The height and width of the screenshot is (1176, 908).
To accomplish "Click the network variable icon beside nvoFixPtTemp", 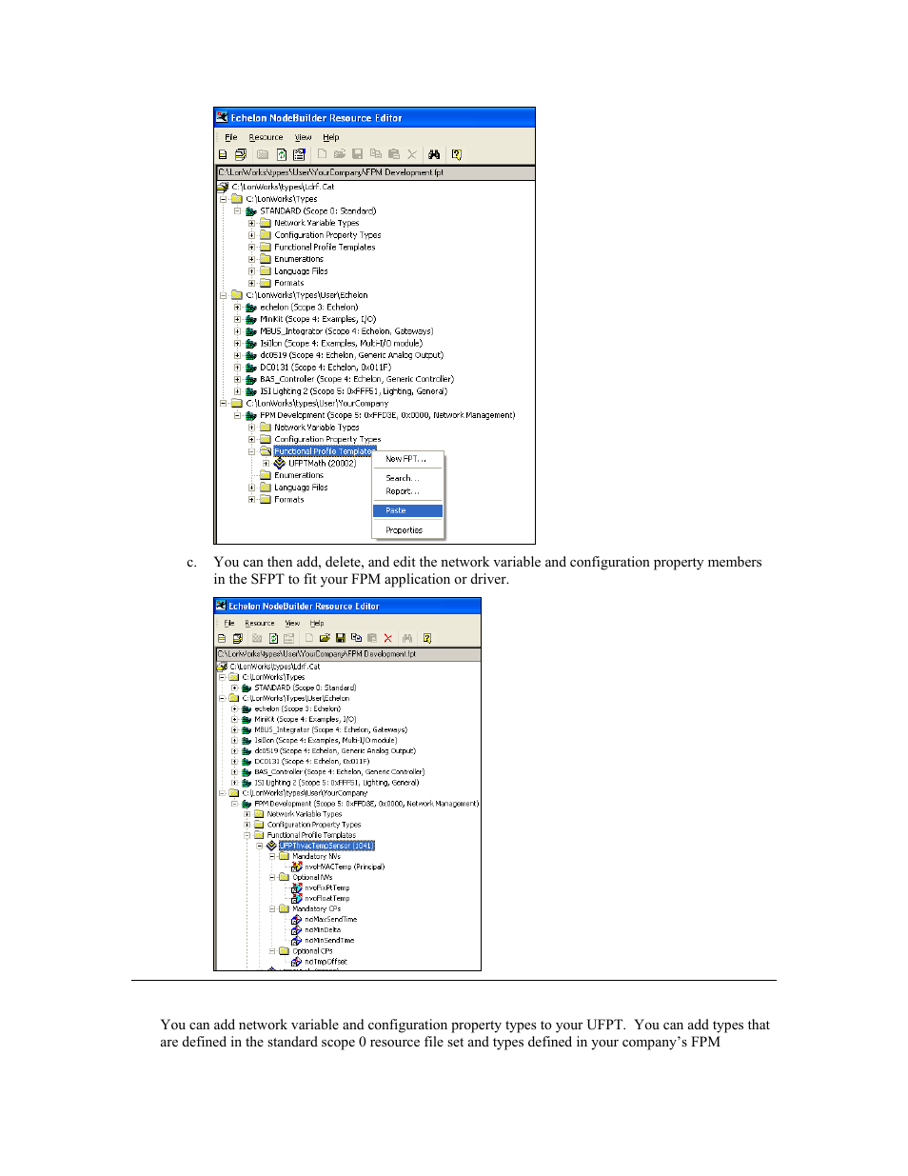I will (297, 887).
